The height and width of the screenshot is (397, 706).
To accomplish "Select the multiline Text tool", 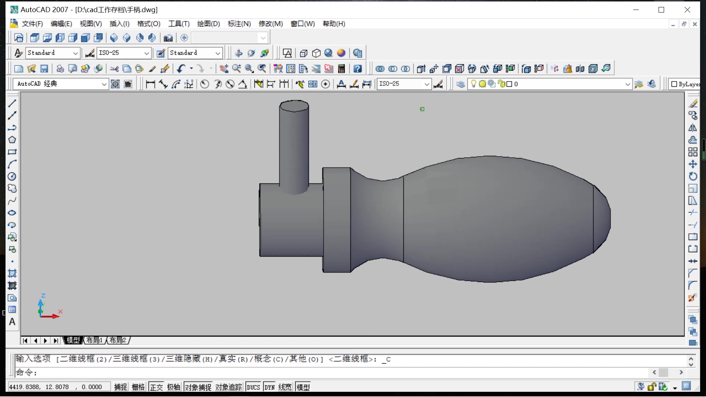I will 12,322.
